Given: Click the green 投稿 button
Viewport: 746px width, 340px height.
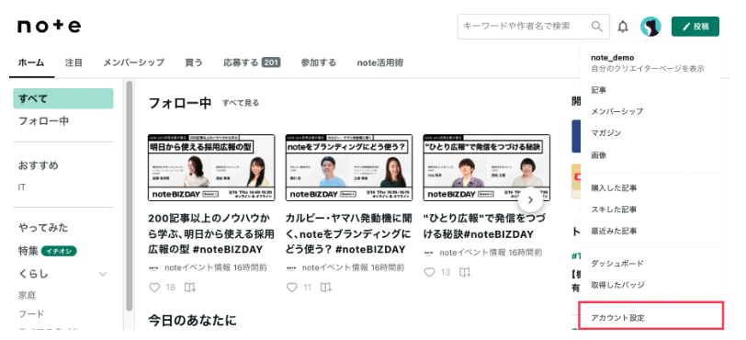Looking at the screenshot, I should [695, 27].
